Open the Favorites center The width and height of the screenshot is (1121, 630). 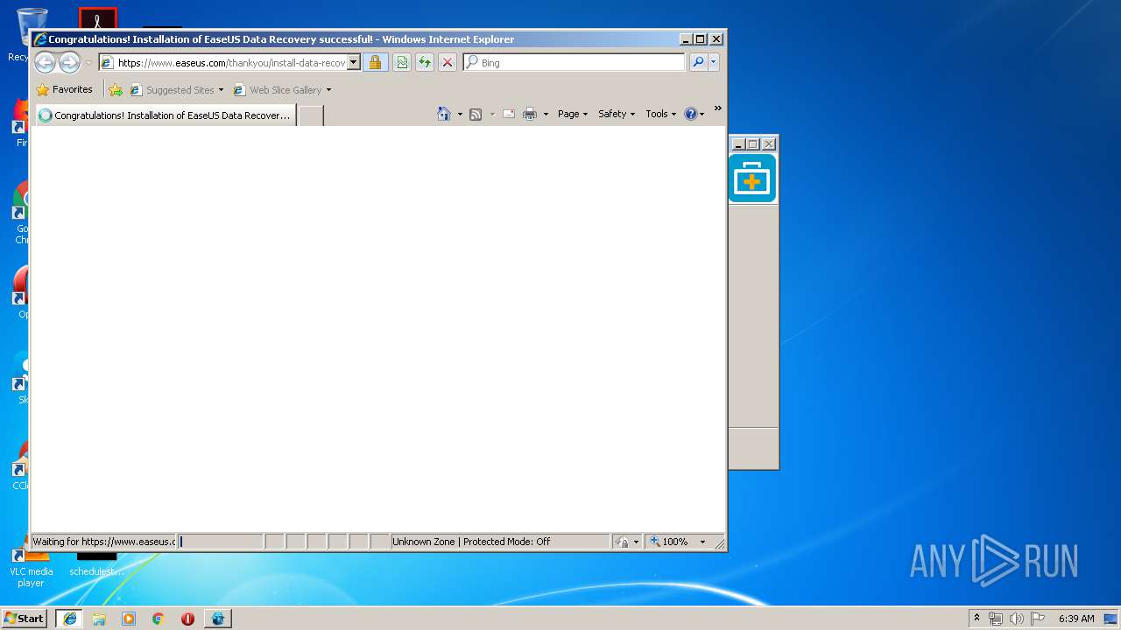tap(64, 89)
